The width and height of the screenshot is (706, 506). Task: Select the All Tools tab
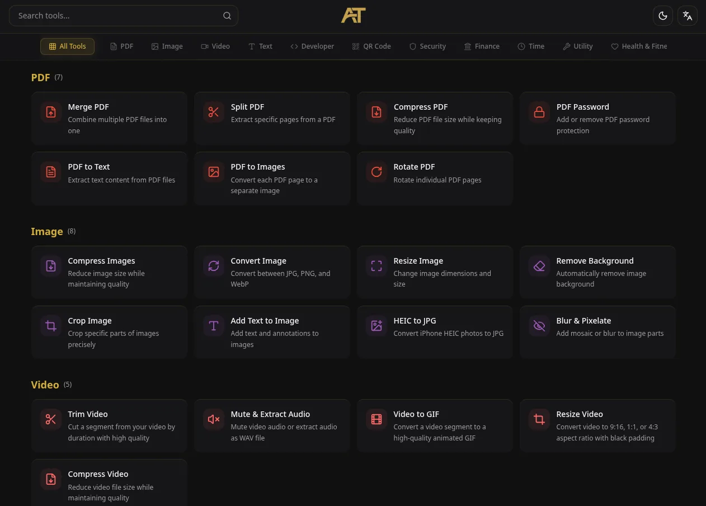click(67, 46)
